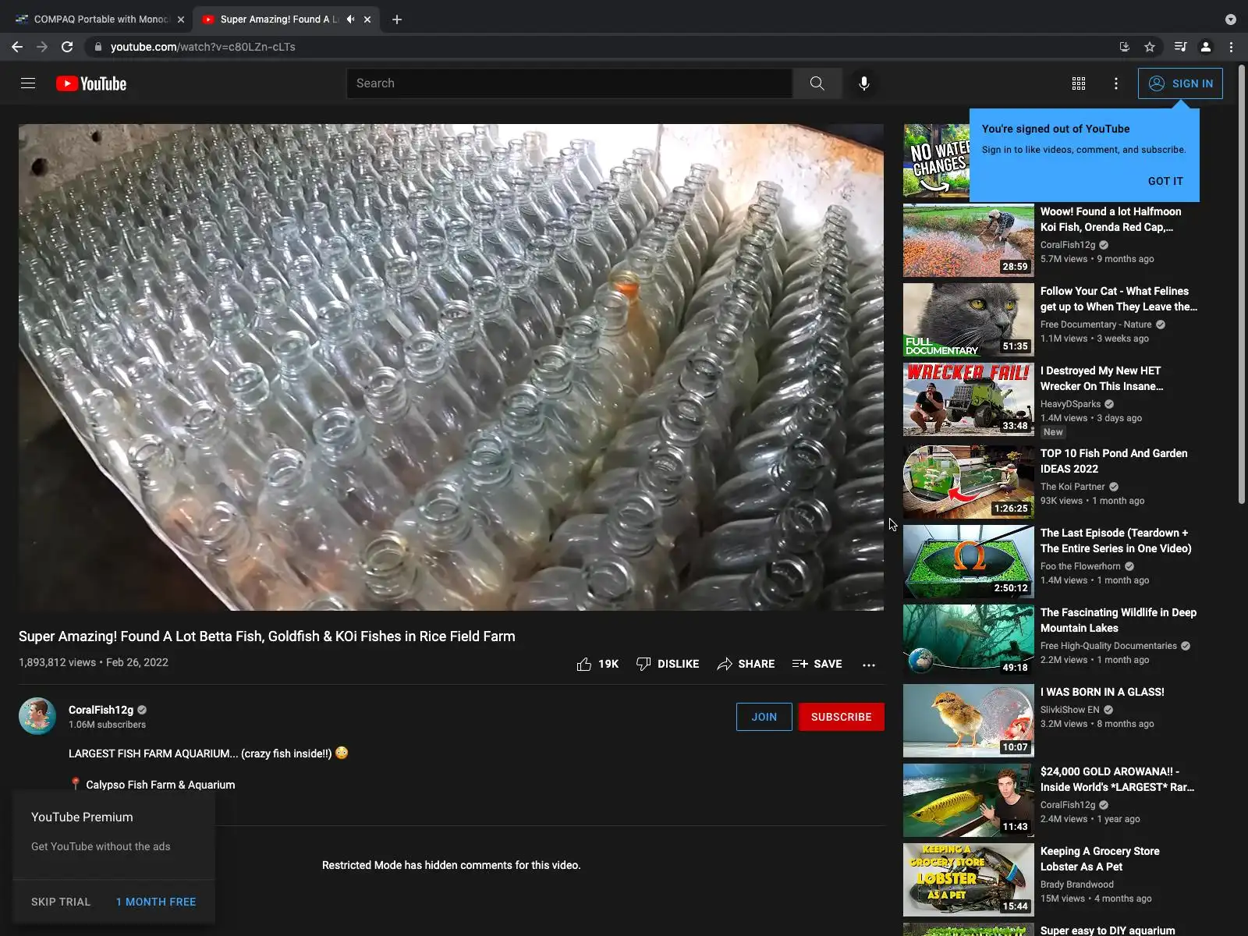Reload the current page
The height and width of the screenshot is (936, 1248).
67,47
